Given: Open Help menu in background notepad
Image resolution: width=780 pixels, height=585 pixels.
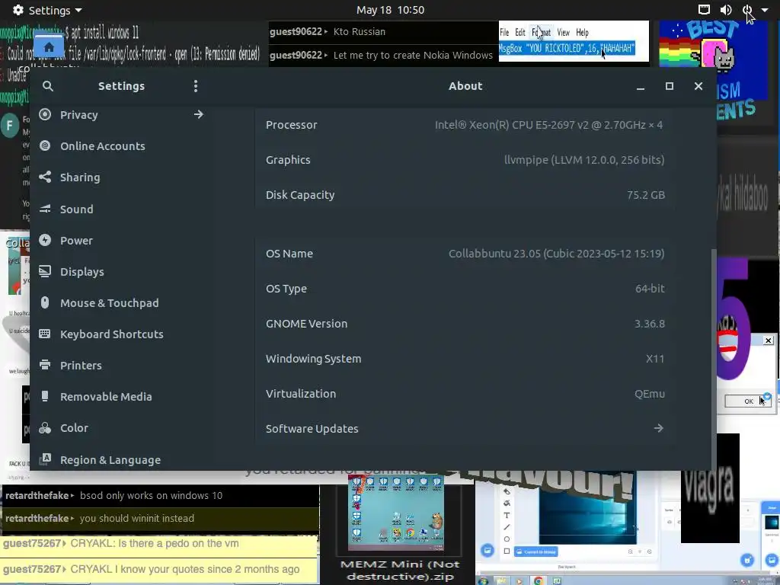Looking at the screenshot, I should 583,33.
